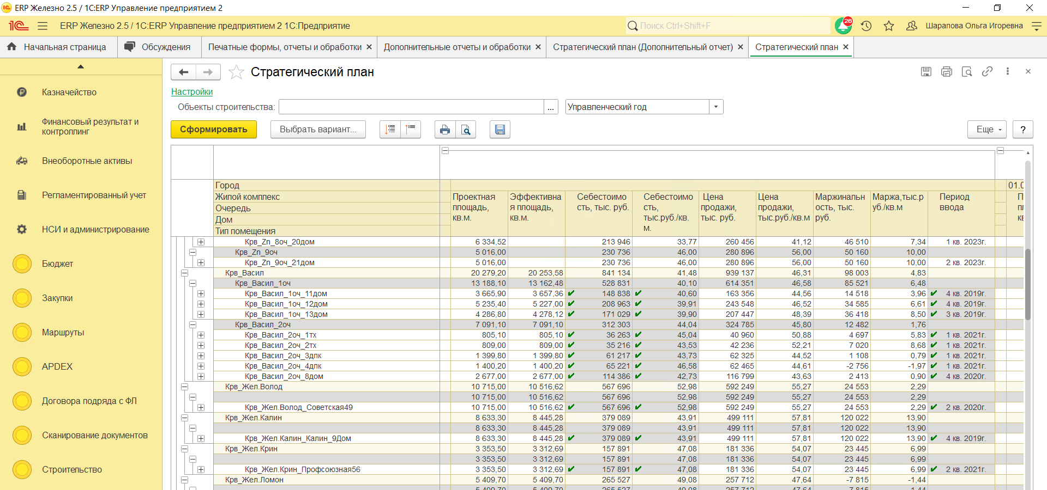
Task: Click the floppy disk save report icon
Action: coord(500,130)
